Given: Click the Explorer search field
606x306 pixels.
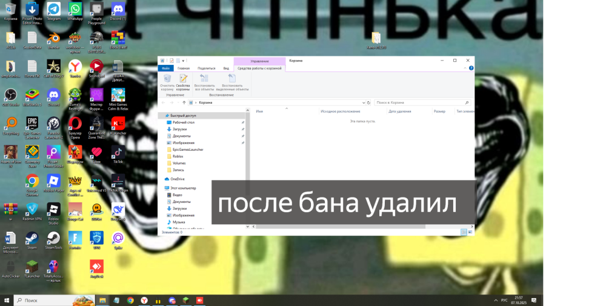Looking at the screenshot, I should 423,103.
